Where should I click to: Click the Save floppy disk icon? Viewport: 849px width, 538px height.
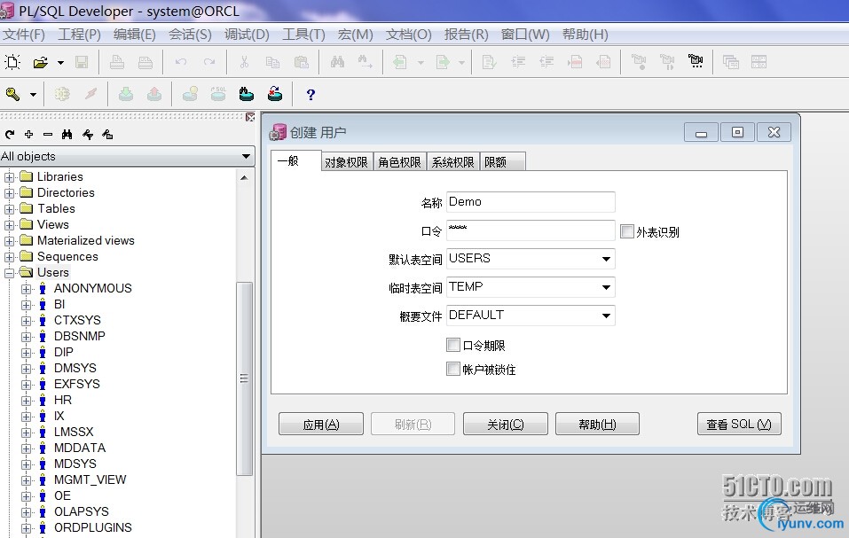(82, 62)
